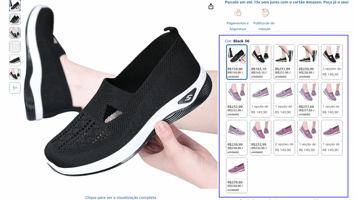Pick the lilac variant priced R$237,69
The height and width of the screenshot is (200, 356).
[x=308, y=100]
